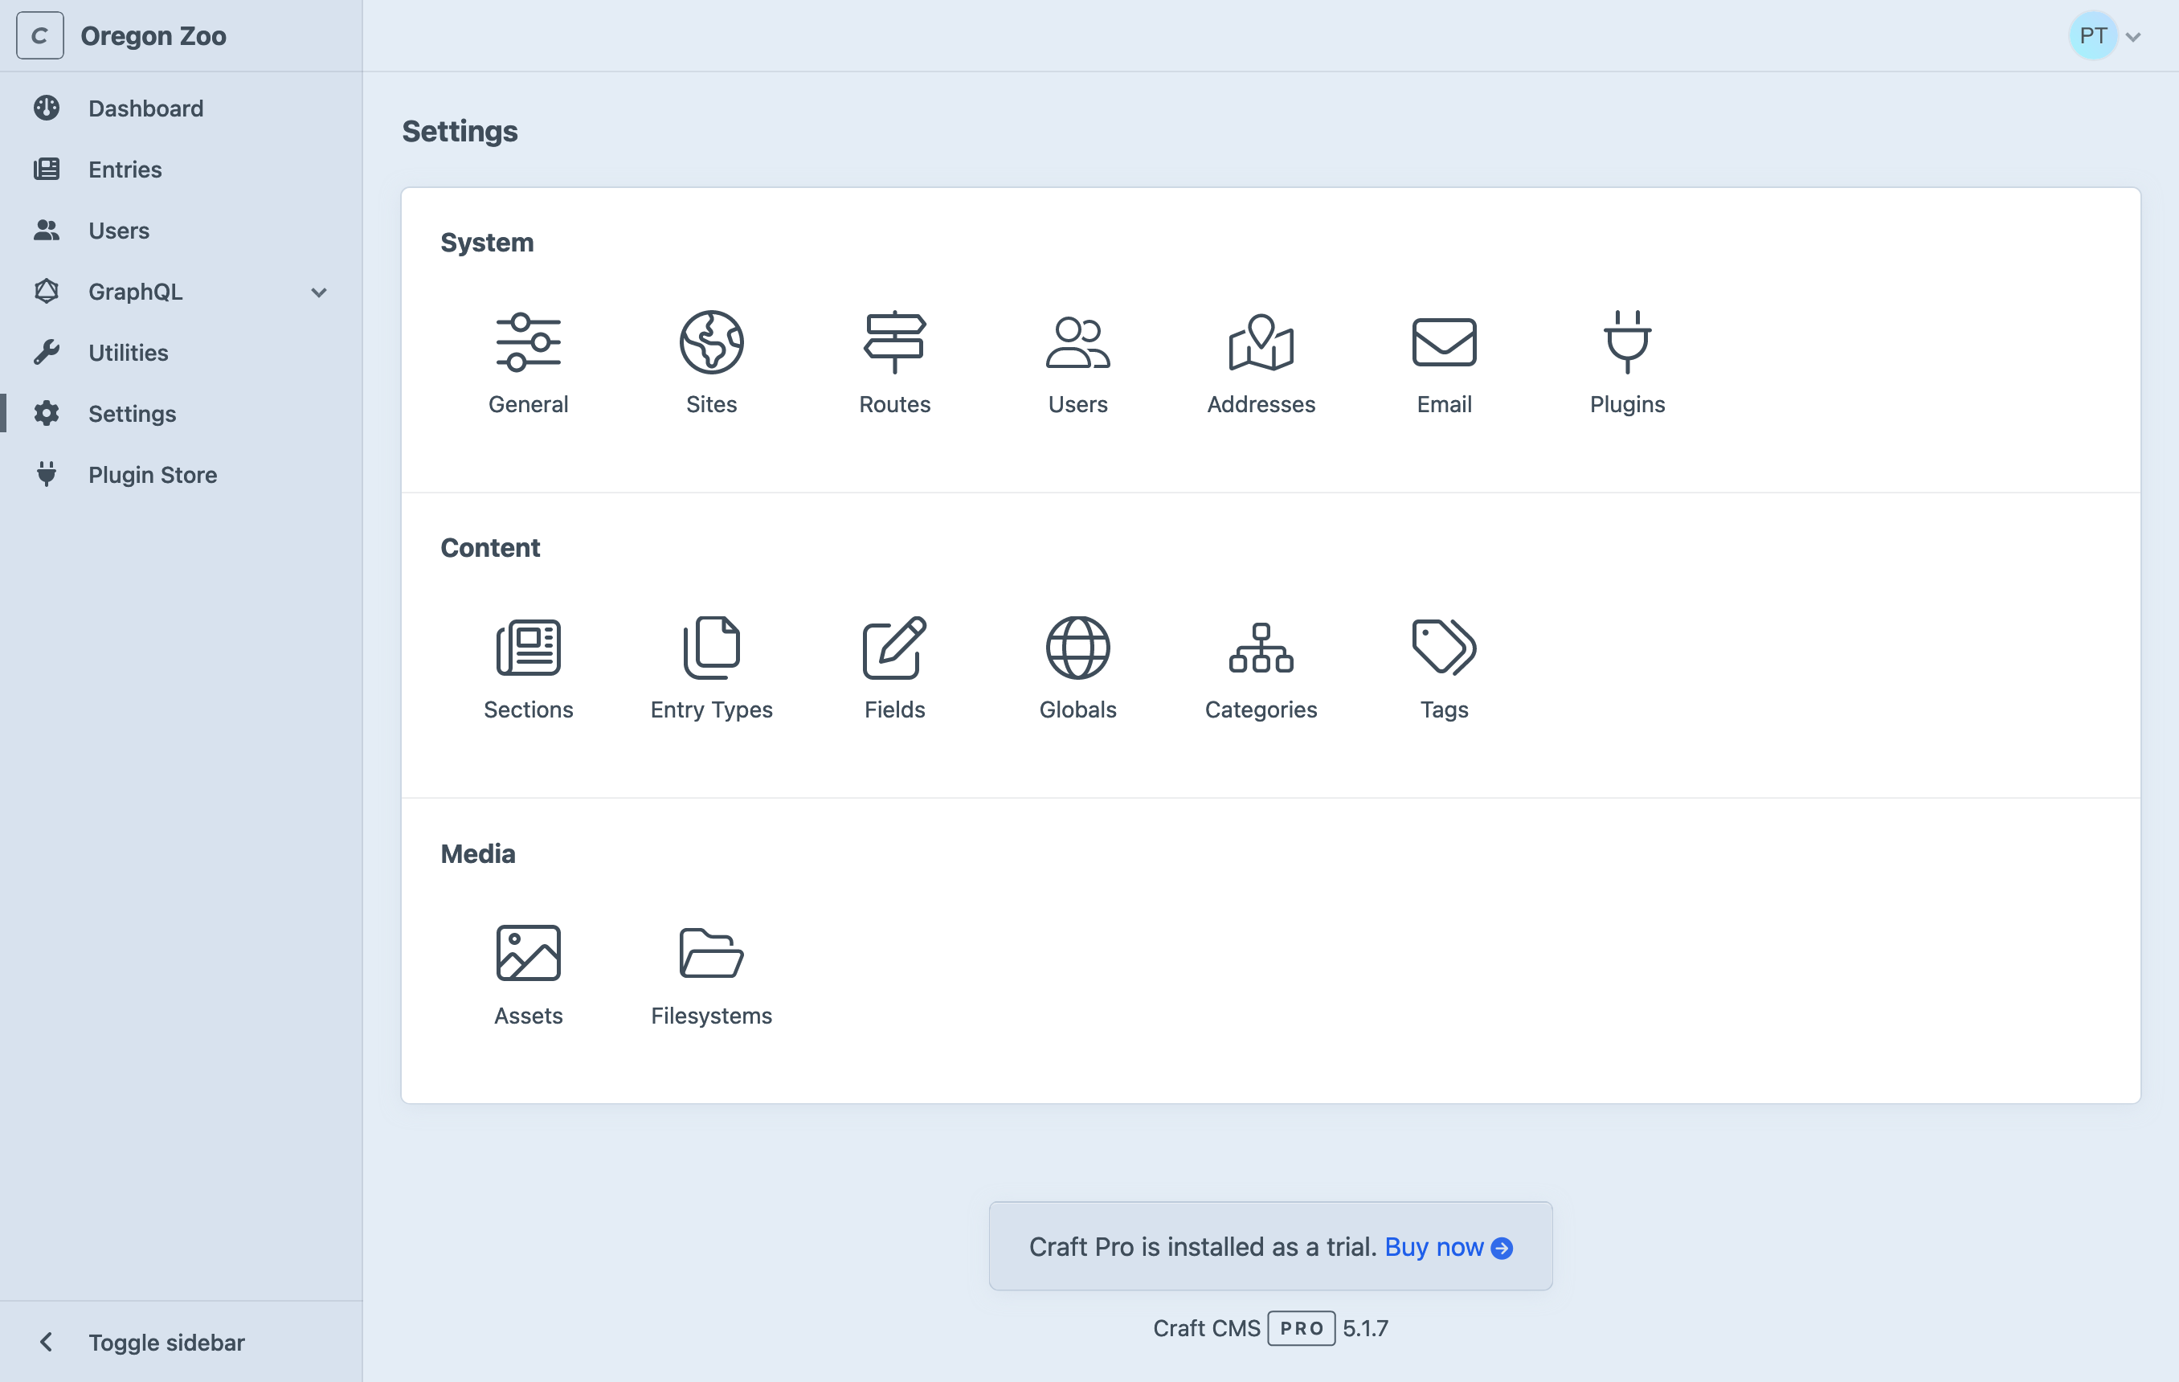Open Routes settings

894,362
